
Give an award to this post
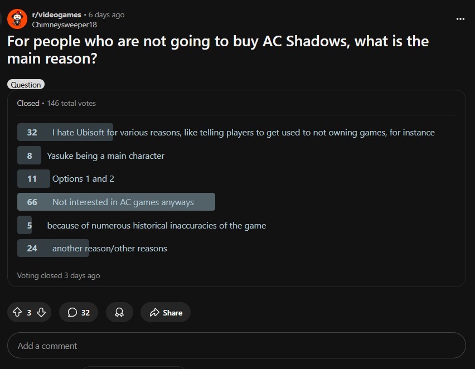pyautogui.click(x=119, y=313)
